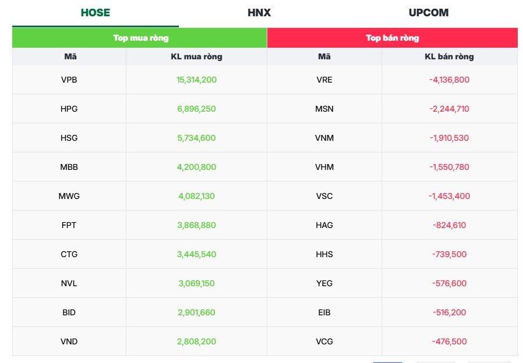Click net buy volume 3,445,540
523x363 pixels.
coord(196,254)
